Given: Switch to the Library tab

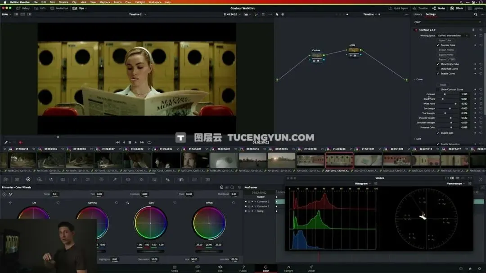Looking at the screenshot, I should pos(418,14).
